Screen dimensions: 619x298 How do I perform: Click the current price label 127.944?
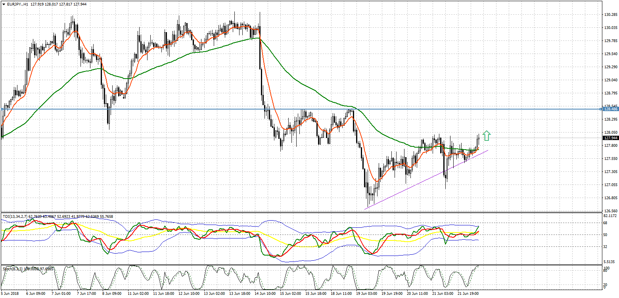pyautogui.click(x=610, y=138)
